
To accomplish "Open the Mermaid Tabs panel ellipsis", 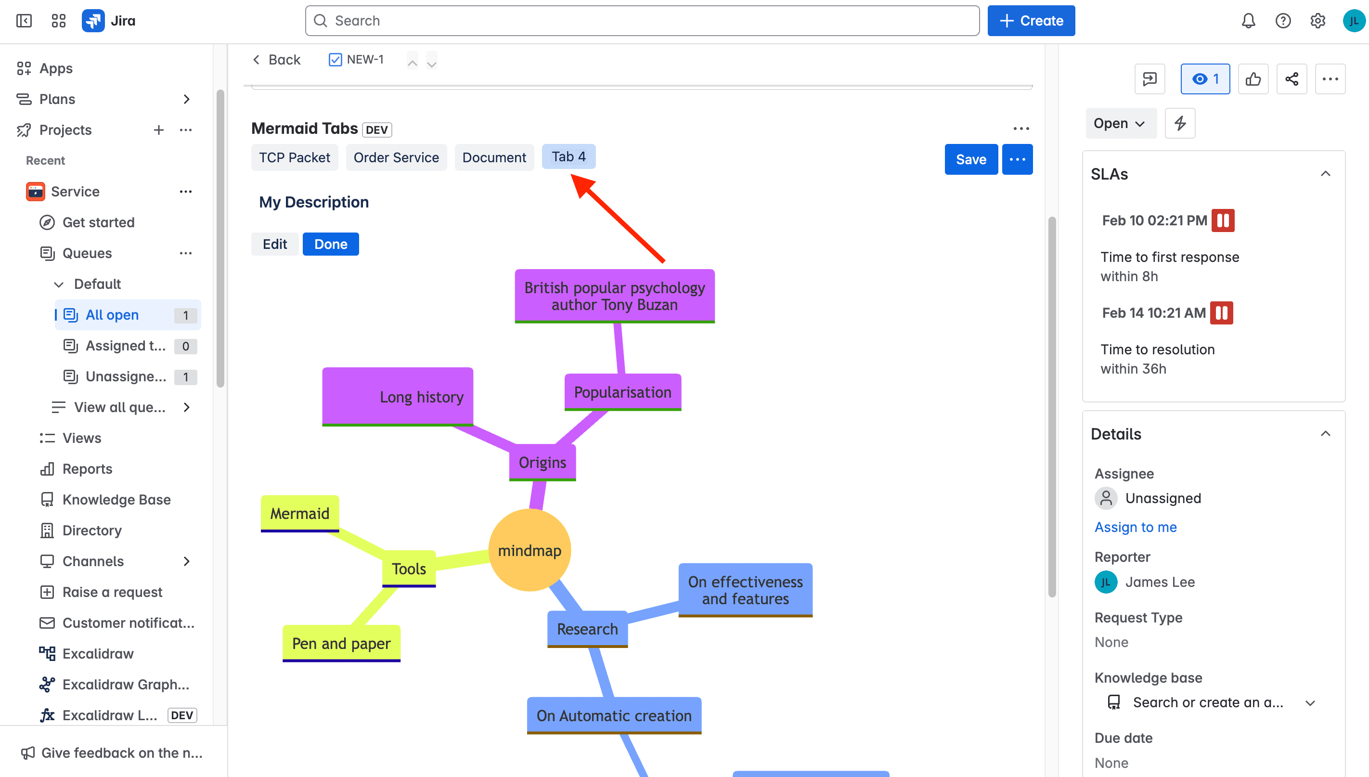I will coord(1020,129).
